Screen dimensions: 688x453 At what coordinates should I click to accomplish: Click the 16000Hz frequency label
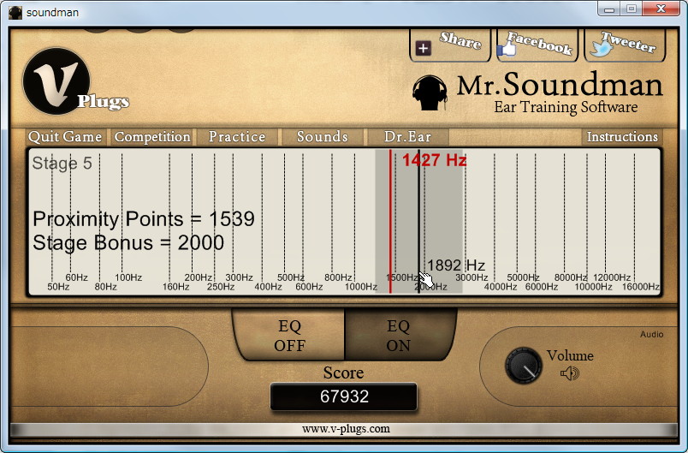[x=641, y=287]
